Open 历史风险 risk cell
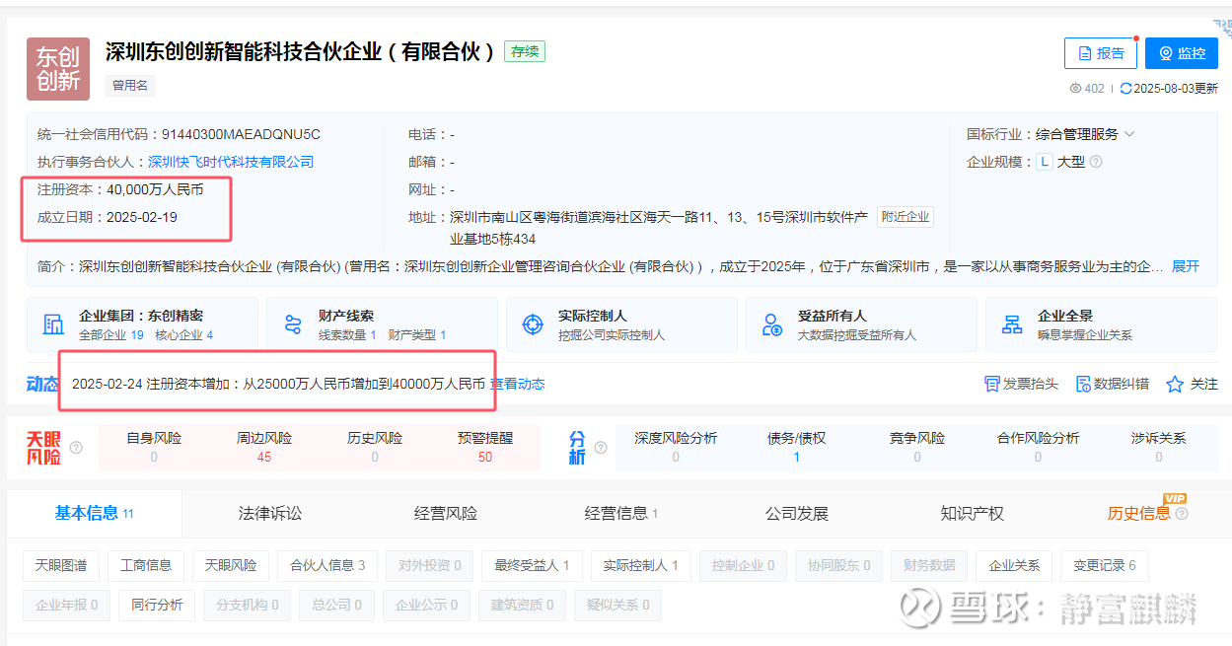 coord(375,447)
